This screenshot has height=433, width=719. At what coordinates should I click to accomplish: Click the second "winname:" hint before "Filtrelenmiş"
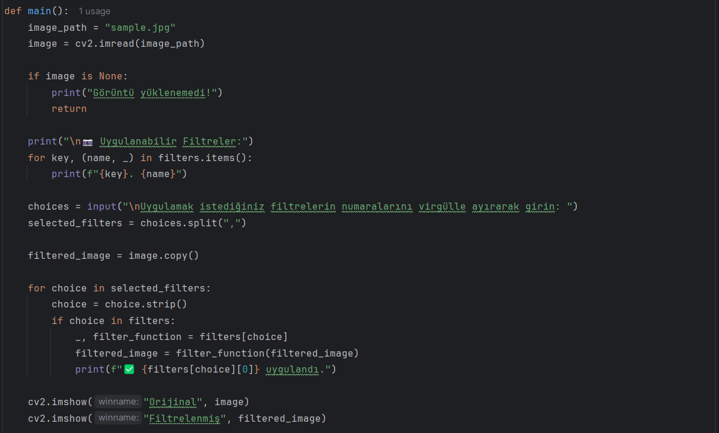click(118, 419)
